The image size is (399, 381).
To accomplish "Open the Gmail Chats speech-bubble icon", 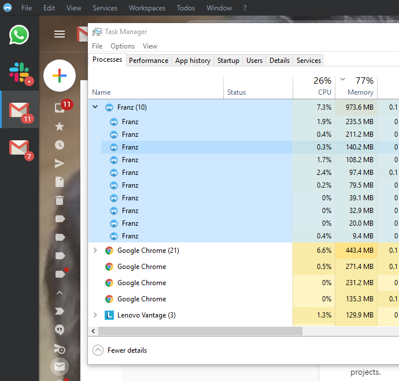I will coord(60,330).
